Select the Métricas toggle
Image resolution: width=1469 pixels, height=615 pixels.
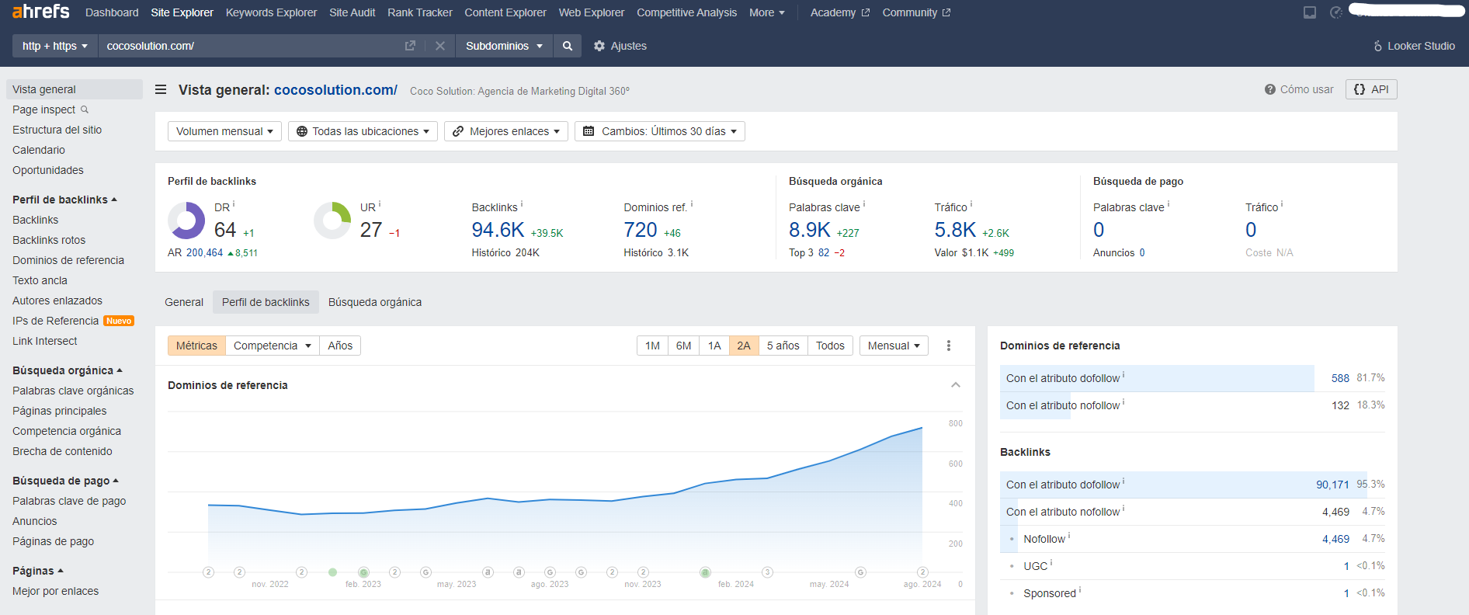coord(196,346)
